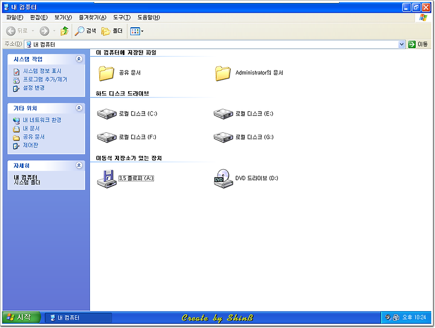Image resolution: width=435 pixels, height=328 pixels.
Task: Click the forward arrow toolbar button
Action: pyautogui.click(x=44, y=31)
